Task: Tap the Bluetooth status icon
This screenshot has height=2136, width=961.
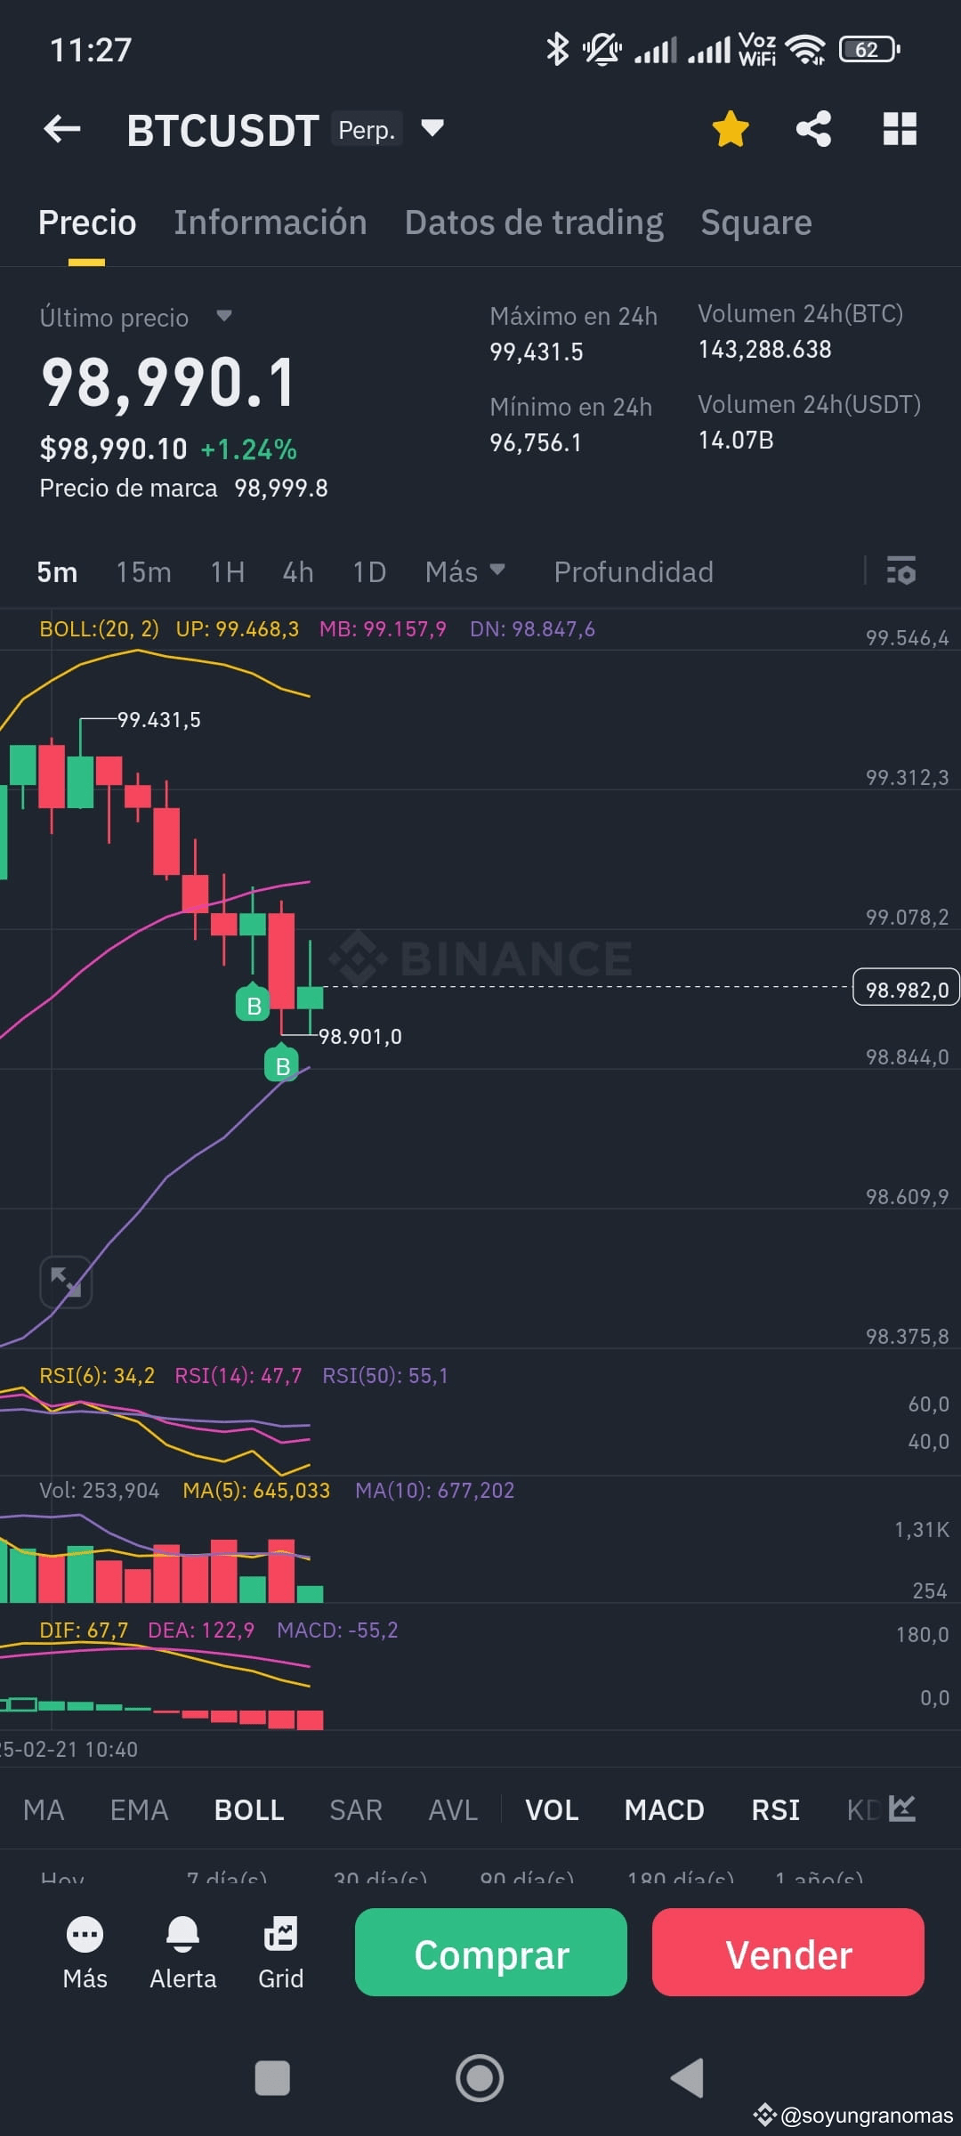Action: [x=557, y=49]
